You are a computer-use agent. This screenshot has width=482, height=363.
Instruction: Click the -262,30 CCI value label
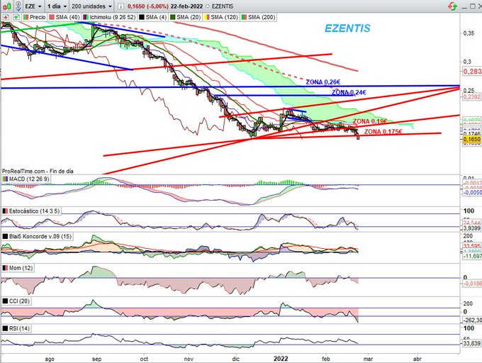[x=472, y=320]
